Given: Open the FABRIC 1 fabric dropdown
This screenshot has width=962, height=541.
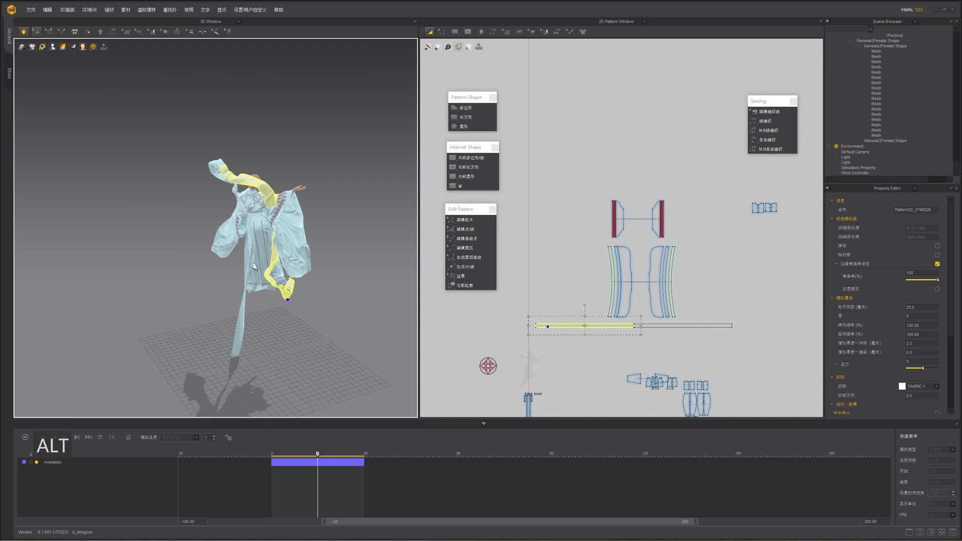Looking at the screenshot, I should 936,386.
